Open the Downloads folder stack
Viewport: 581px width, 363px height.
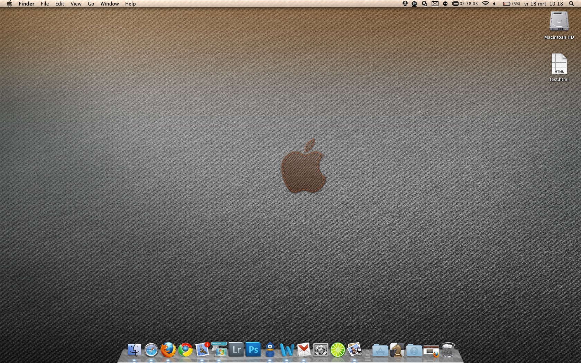(414, 350)
